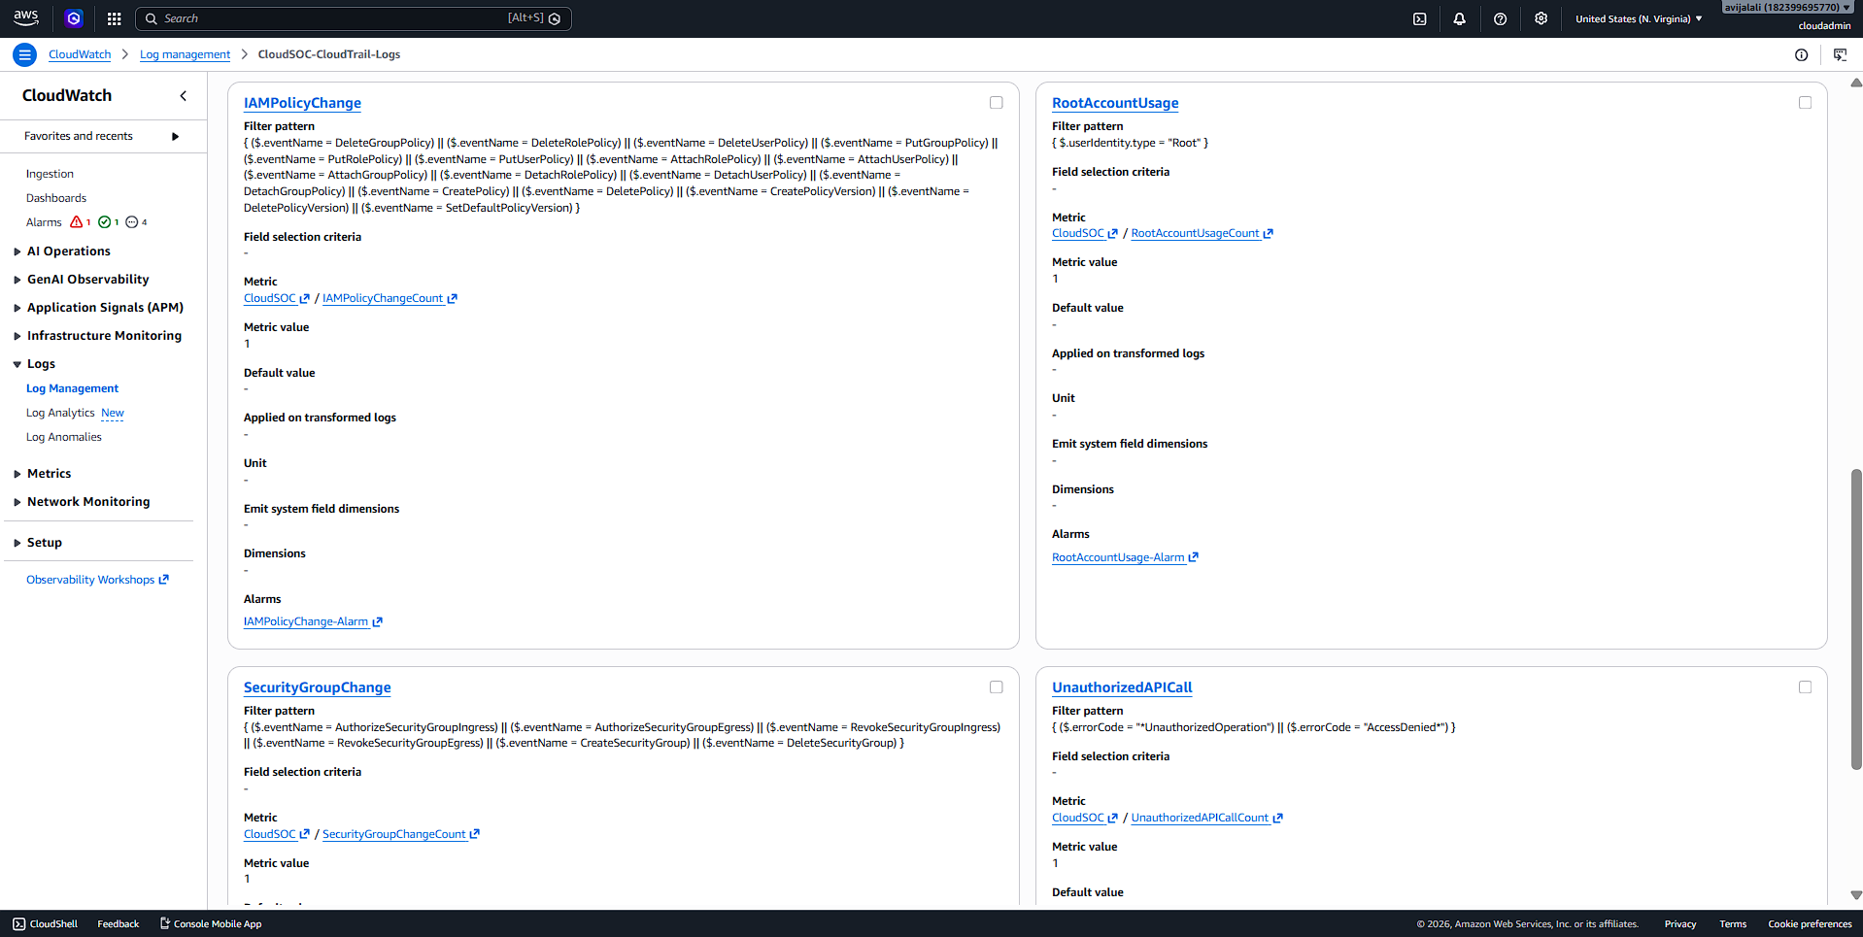Go to Dashboards in sidebar
This screenshot has width=1863, height=937.
click(x=56, y=198)
